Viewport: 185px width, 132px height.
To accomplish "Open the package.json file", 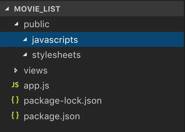I will click(52, 116).
